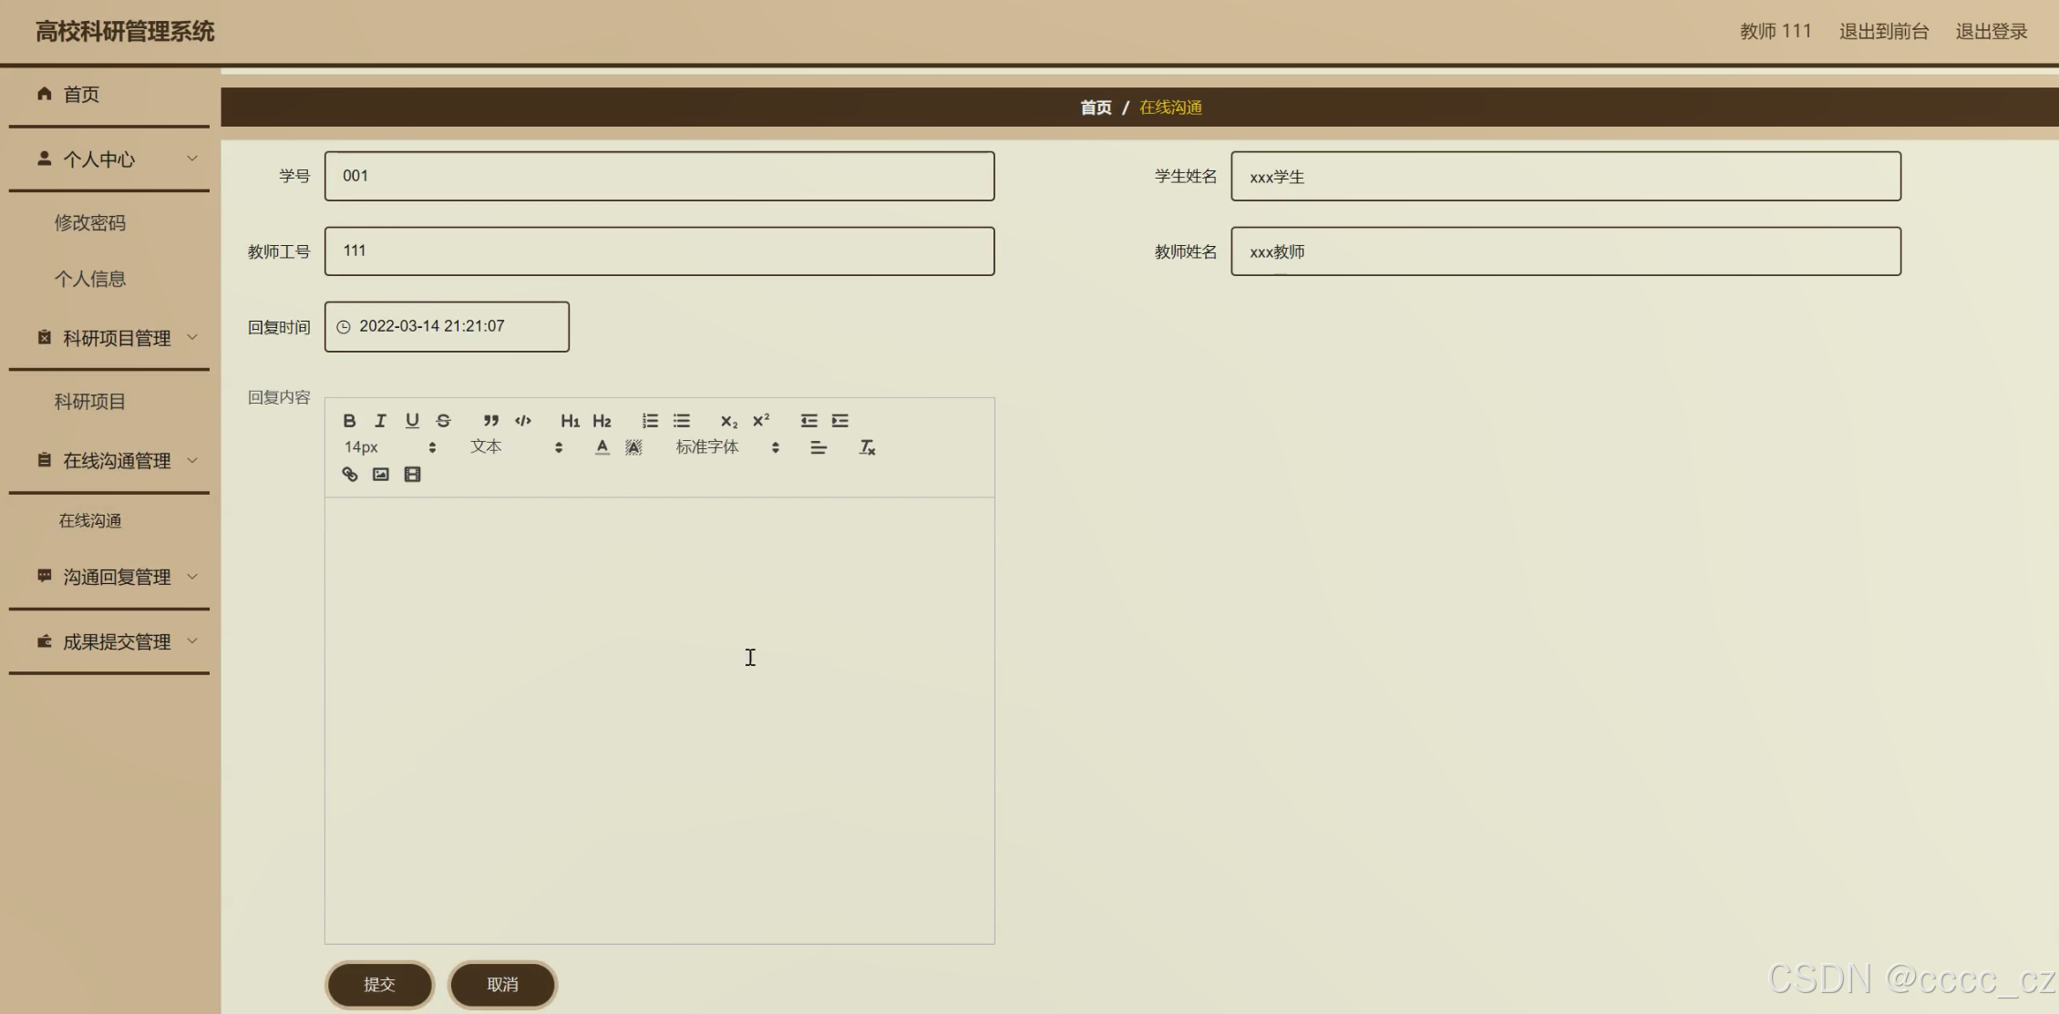Clear text formatting in editor
2059x1014 pixels.
(867, 447)
